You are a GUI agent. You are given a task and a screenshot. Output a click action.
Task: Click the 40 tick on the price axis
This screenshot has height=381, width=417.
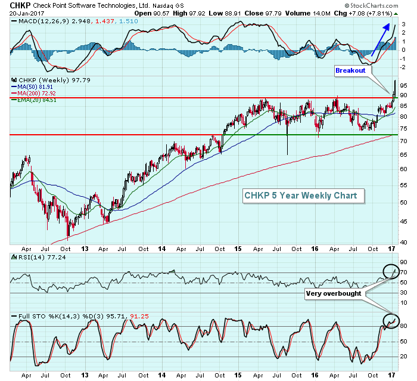[x=403, y=243]
